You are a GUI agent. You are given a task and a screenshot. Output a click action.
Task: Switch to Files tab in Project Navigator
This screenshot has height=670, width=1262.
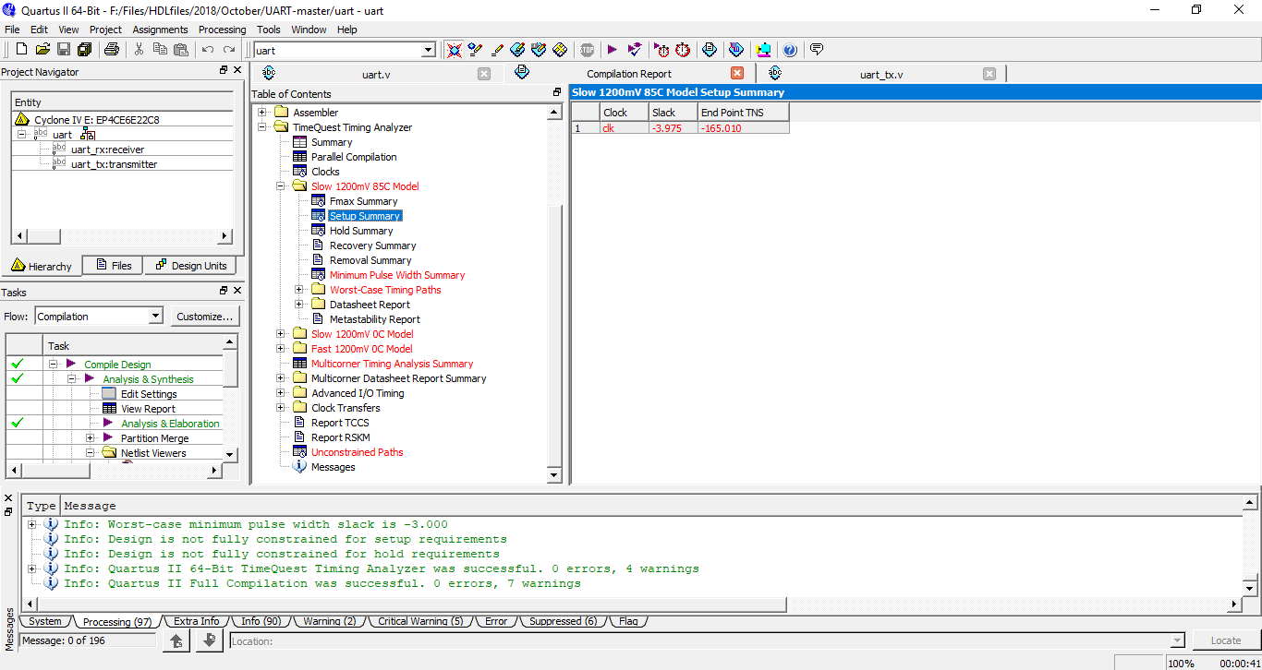112,266
